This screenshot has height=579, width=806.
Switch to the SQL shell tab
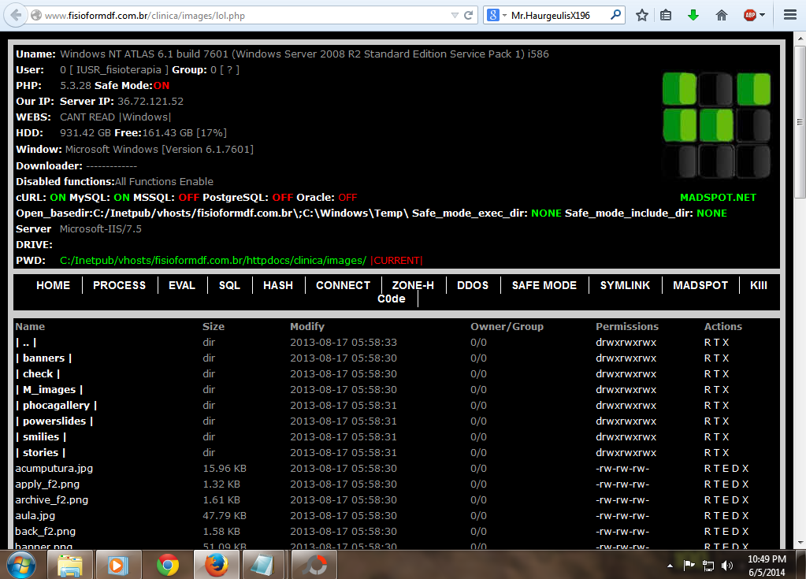[228, 285]
